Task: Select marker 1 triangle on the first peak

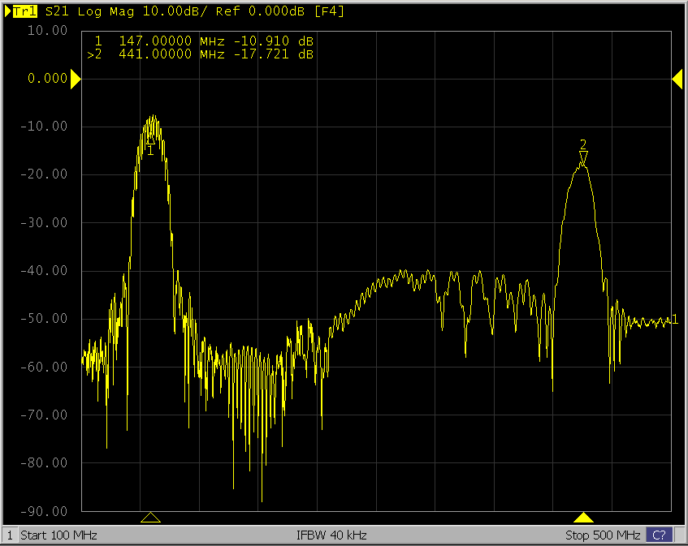Action: [150, 139]
